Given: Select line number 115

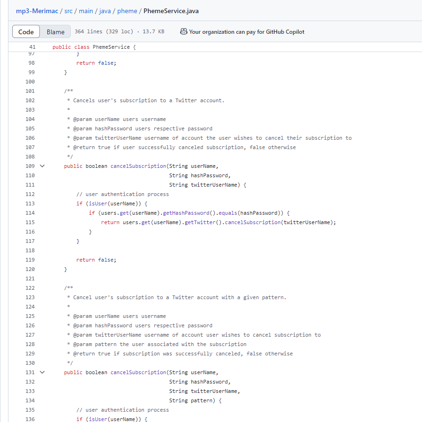Looking at the screenshot, I should [x=30, y=222].
